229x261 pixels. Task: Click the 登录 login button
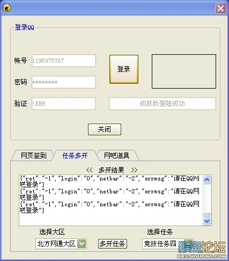click(124, 69)
